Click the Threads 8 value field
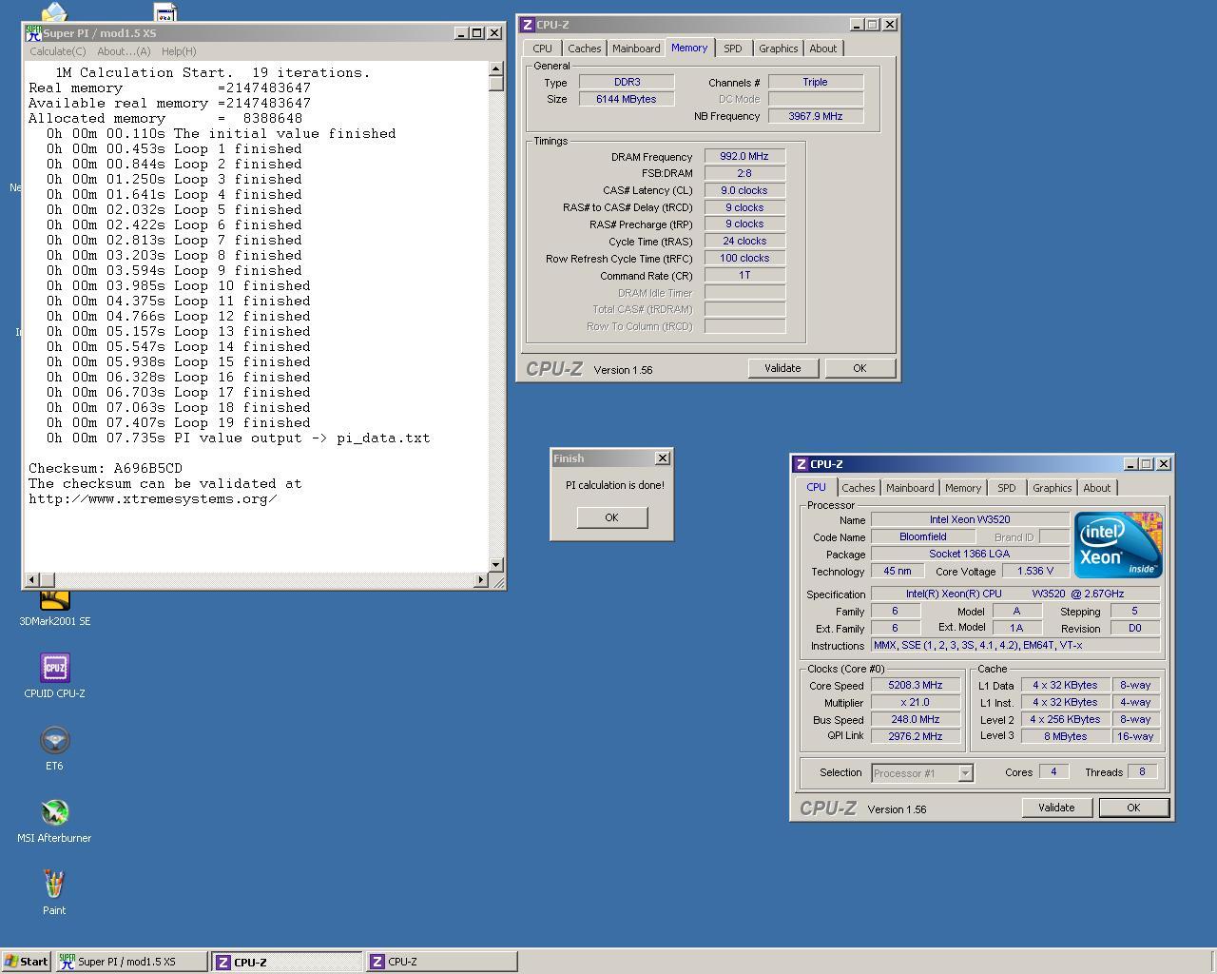Screen dimensions: 1217x974 pyautogui.click(x=1142, y=772)
